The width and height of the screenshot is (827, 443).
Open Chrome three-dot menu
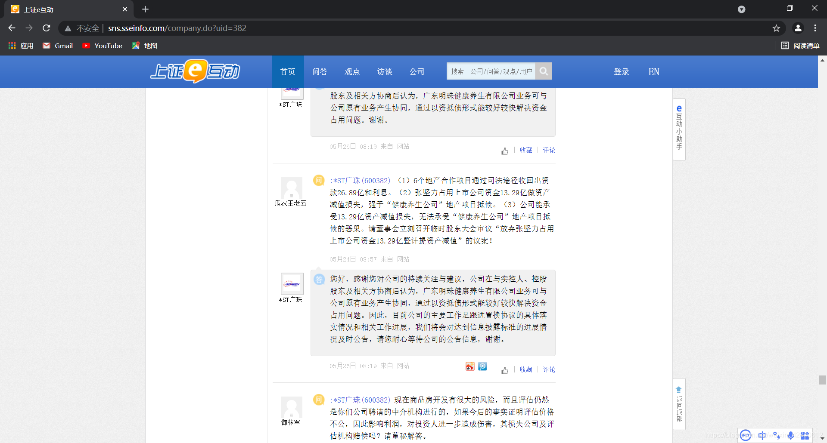[x=815, y=28]
